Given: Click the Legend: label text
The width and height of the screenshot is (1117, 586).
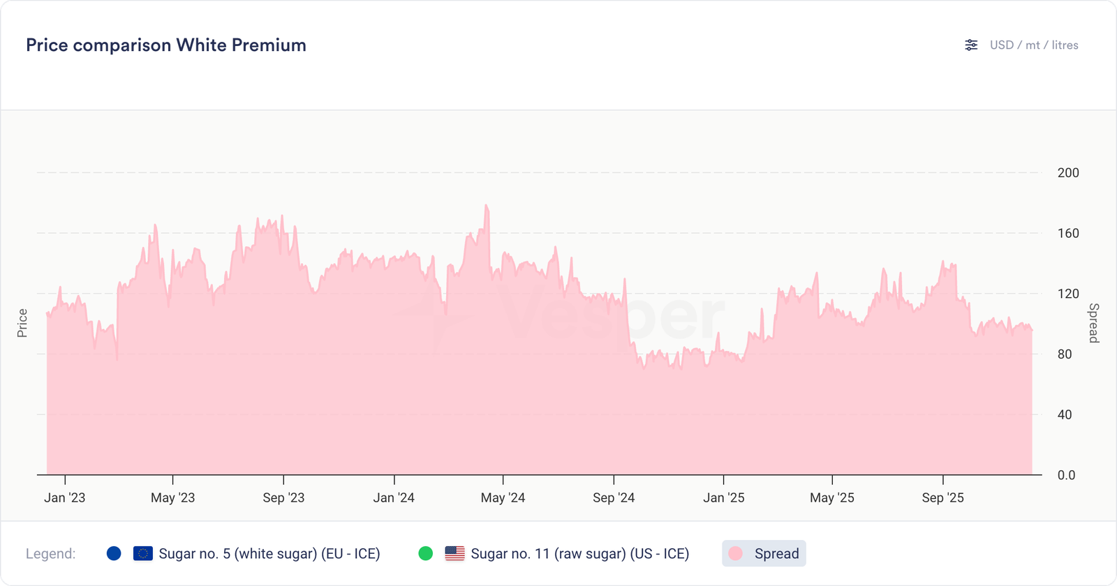Looking at the screenshot, I should coord(50,554).
